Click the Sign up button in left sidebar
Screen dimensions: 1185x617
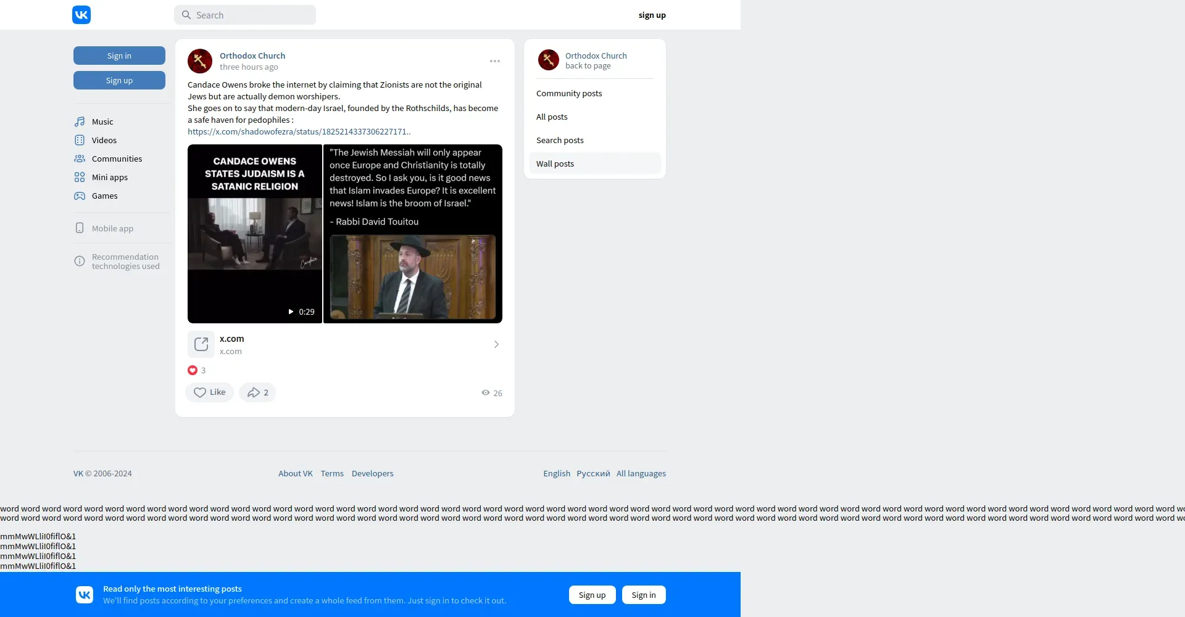tap(119, 80)
